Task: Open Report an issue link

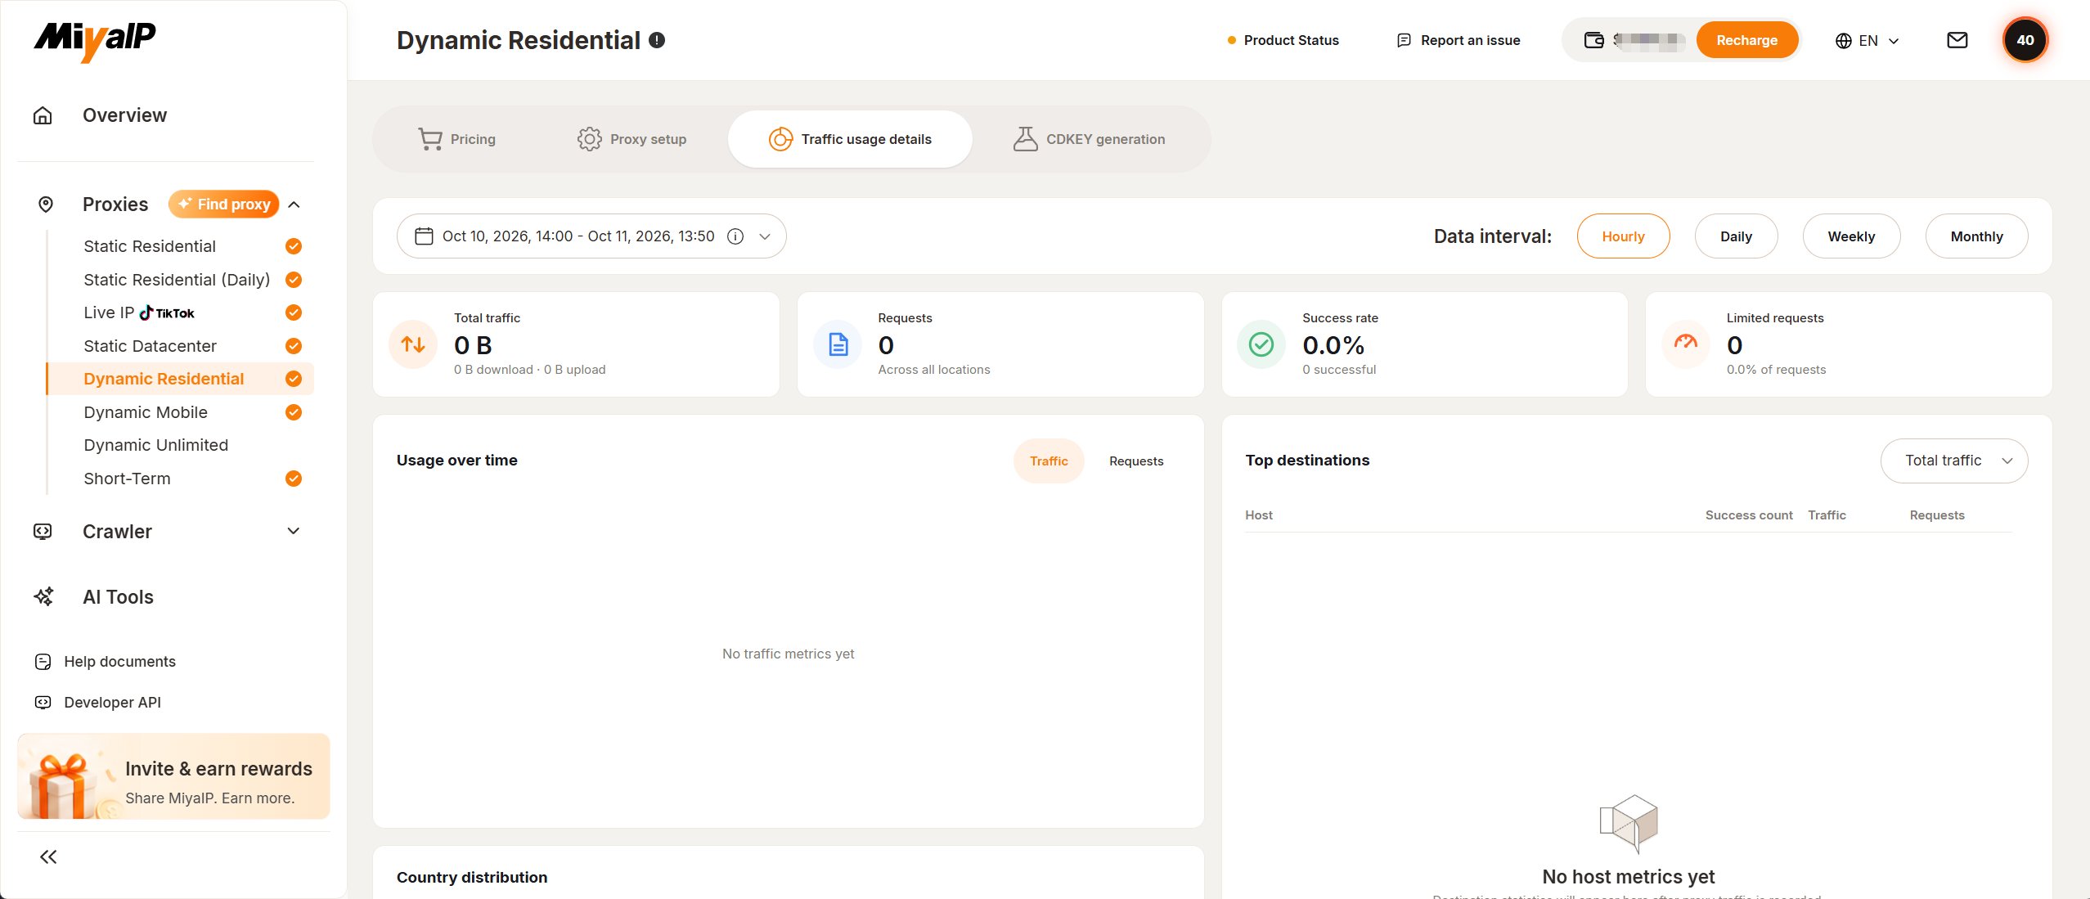Action: point(1459,40)
